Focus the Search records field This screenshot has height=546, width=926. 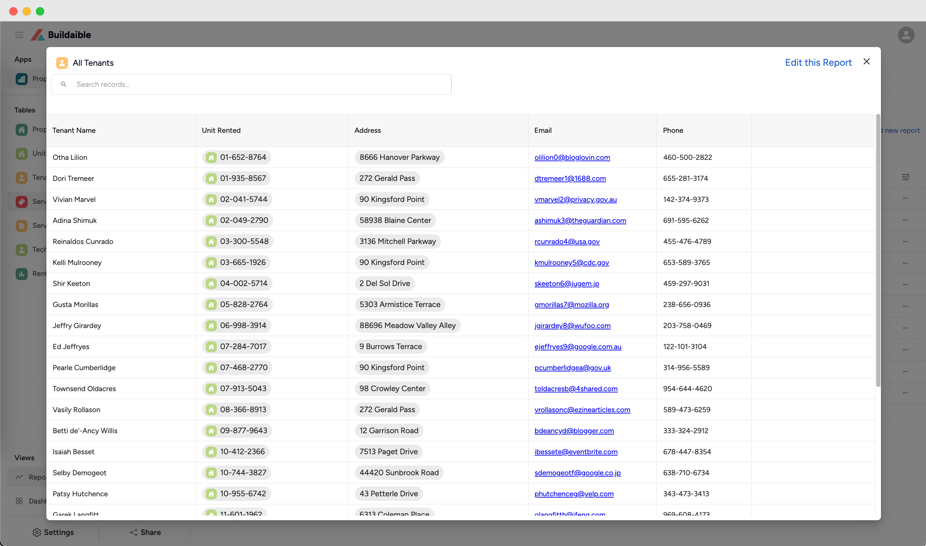(251, 84)
